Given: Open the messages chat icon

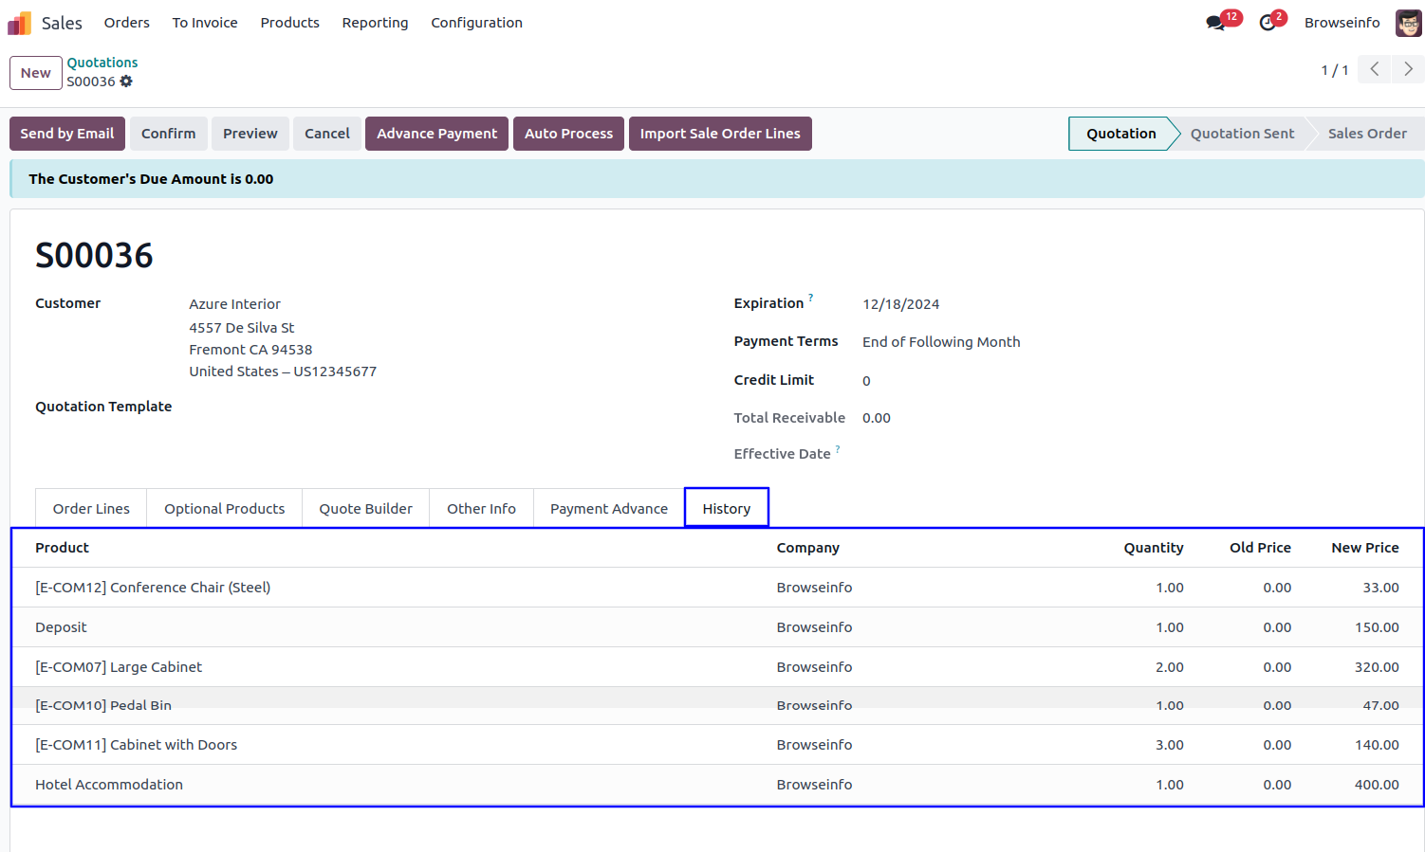Looking at the screenshot, I should [1215, 23].
